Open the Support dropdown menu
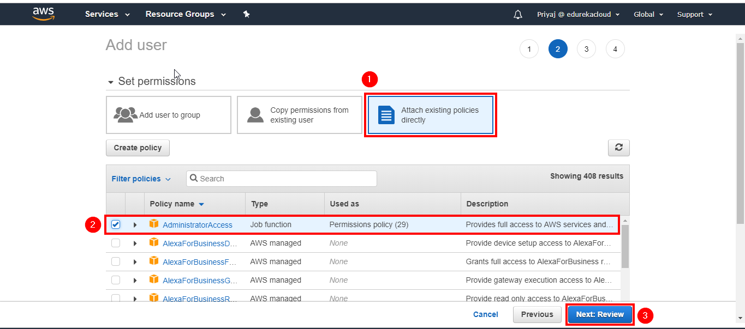 pyautogui.click(x=695, y=15)
